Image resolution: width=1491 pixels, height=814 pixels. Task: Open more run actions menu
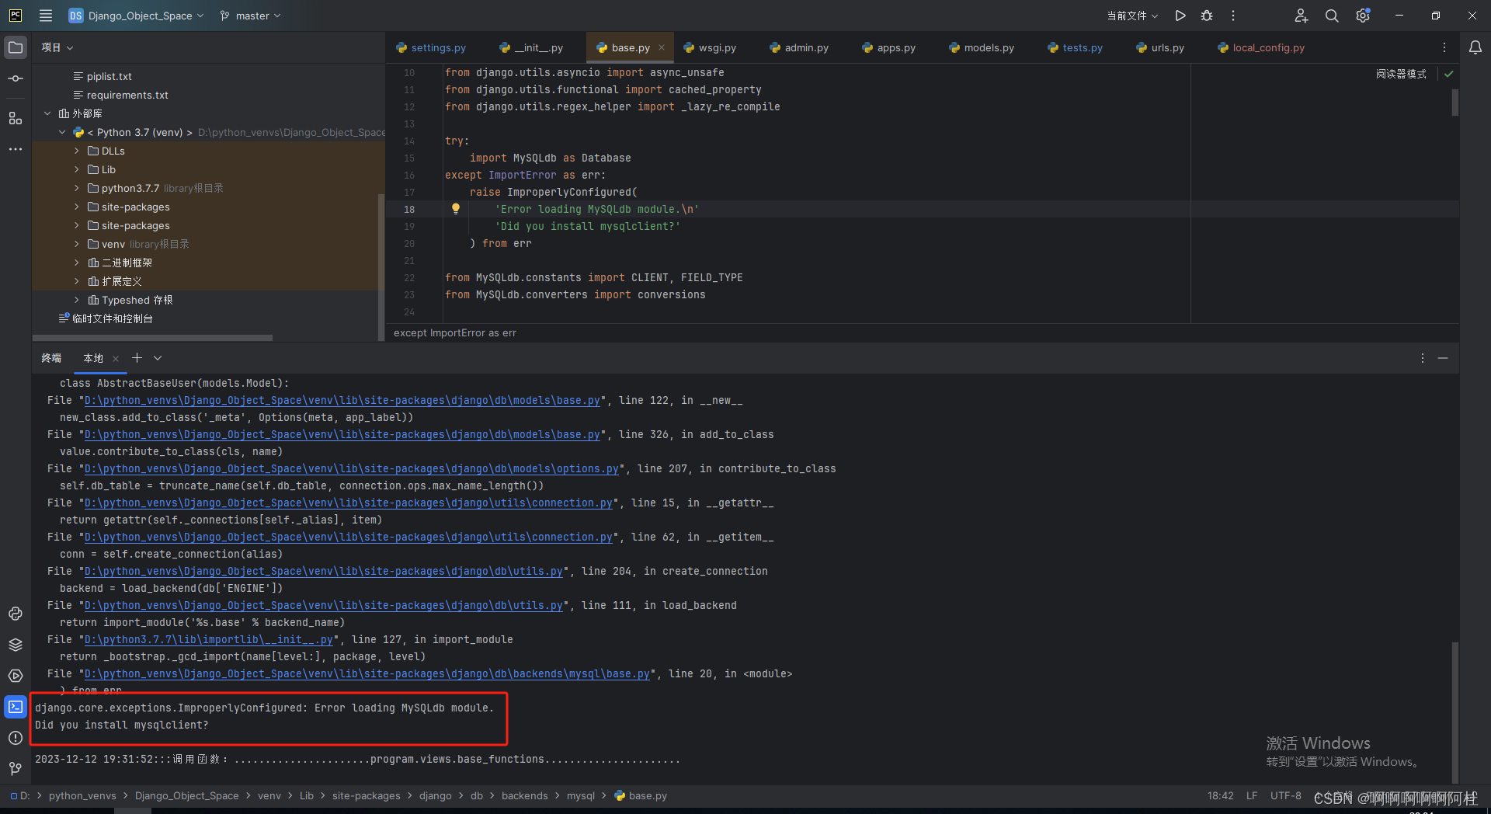tap(1233, 16)
